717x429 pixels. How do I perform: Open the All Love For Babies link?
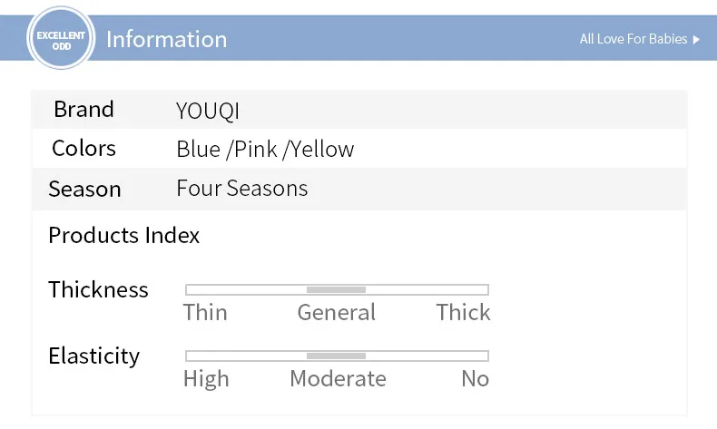pos(634,39)
